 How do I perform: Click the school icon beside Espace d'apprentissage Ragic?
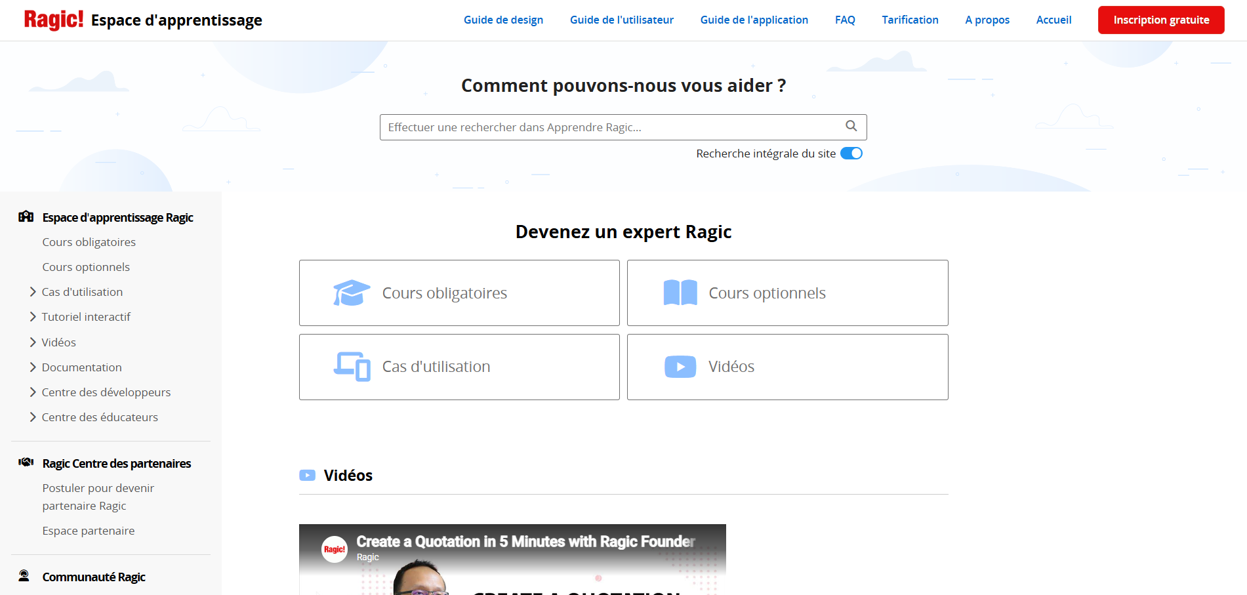(26, 216)
